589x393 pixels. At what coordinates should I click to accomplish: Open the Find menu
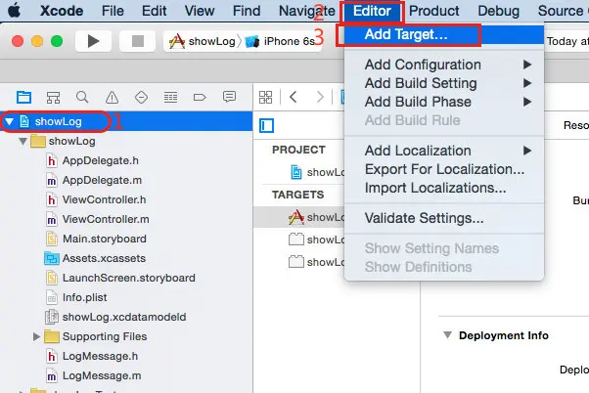(x=247, y=11)
